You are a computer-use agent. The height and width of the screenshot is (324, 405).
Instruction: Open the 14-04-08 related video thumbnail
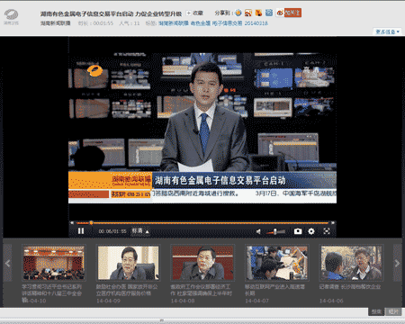pos(202,263)
